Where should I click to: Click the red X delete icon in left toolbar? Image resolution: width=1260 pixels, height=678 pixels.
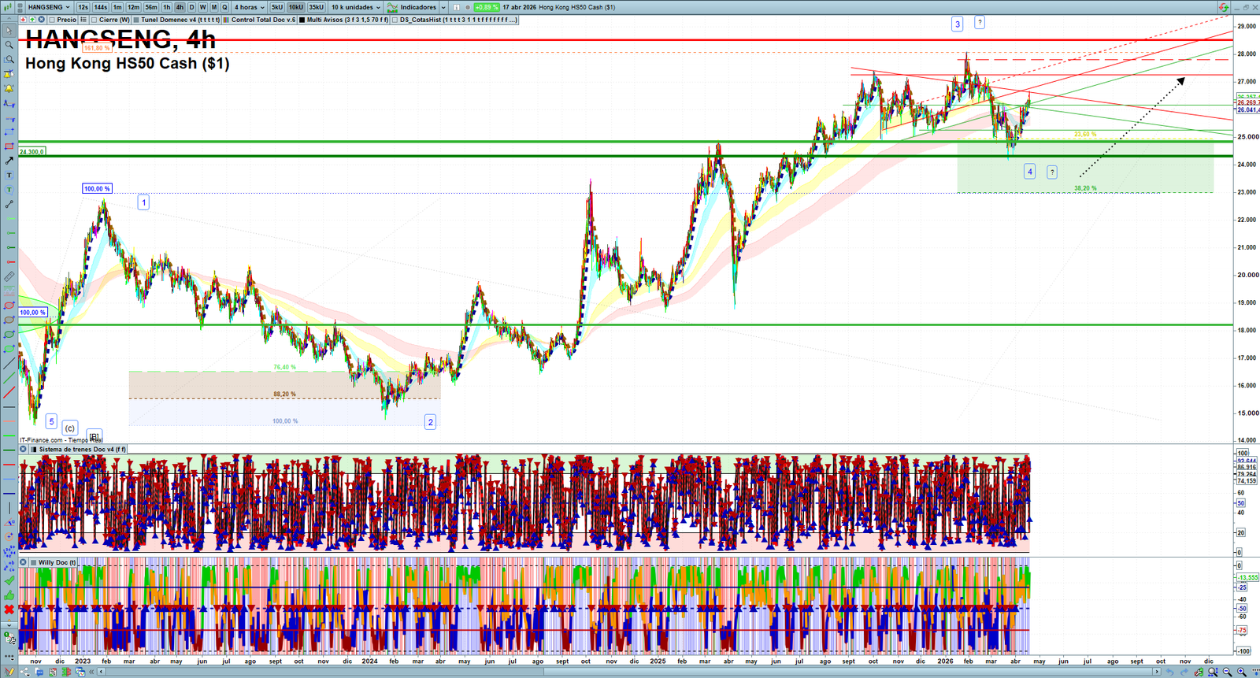click(x=9, y=609)
